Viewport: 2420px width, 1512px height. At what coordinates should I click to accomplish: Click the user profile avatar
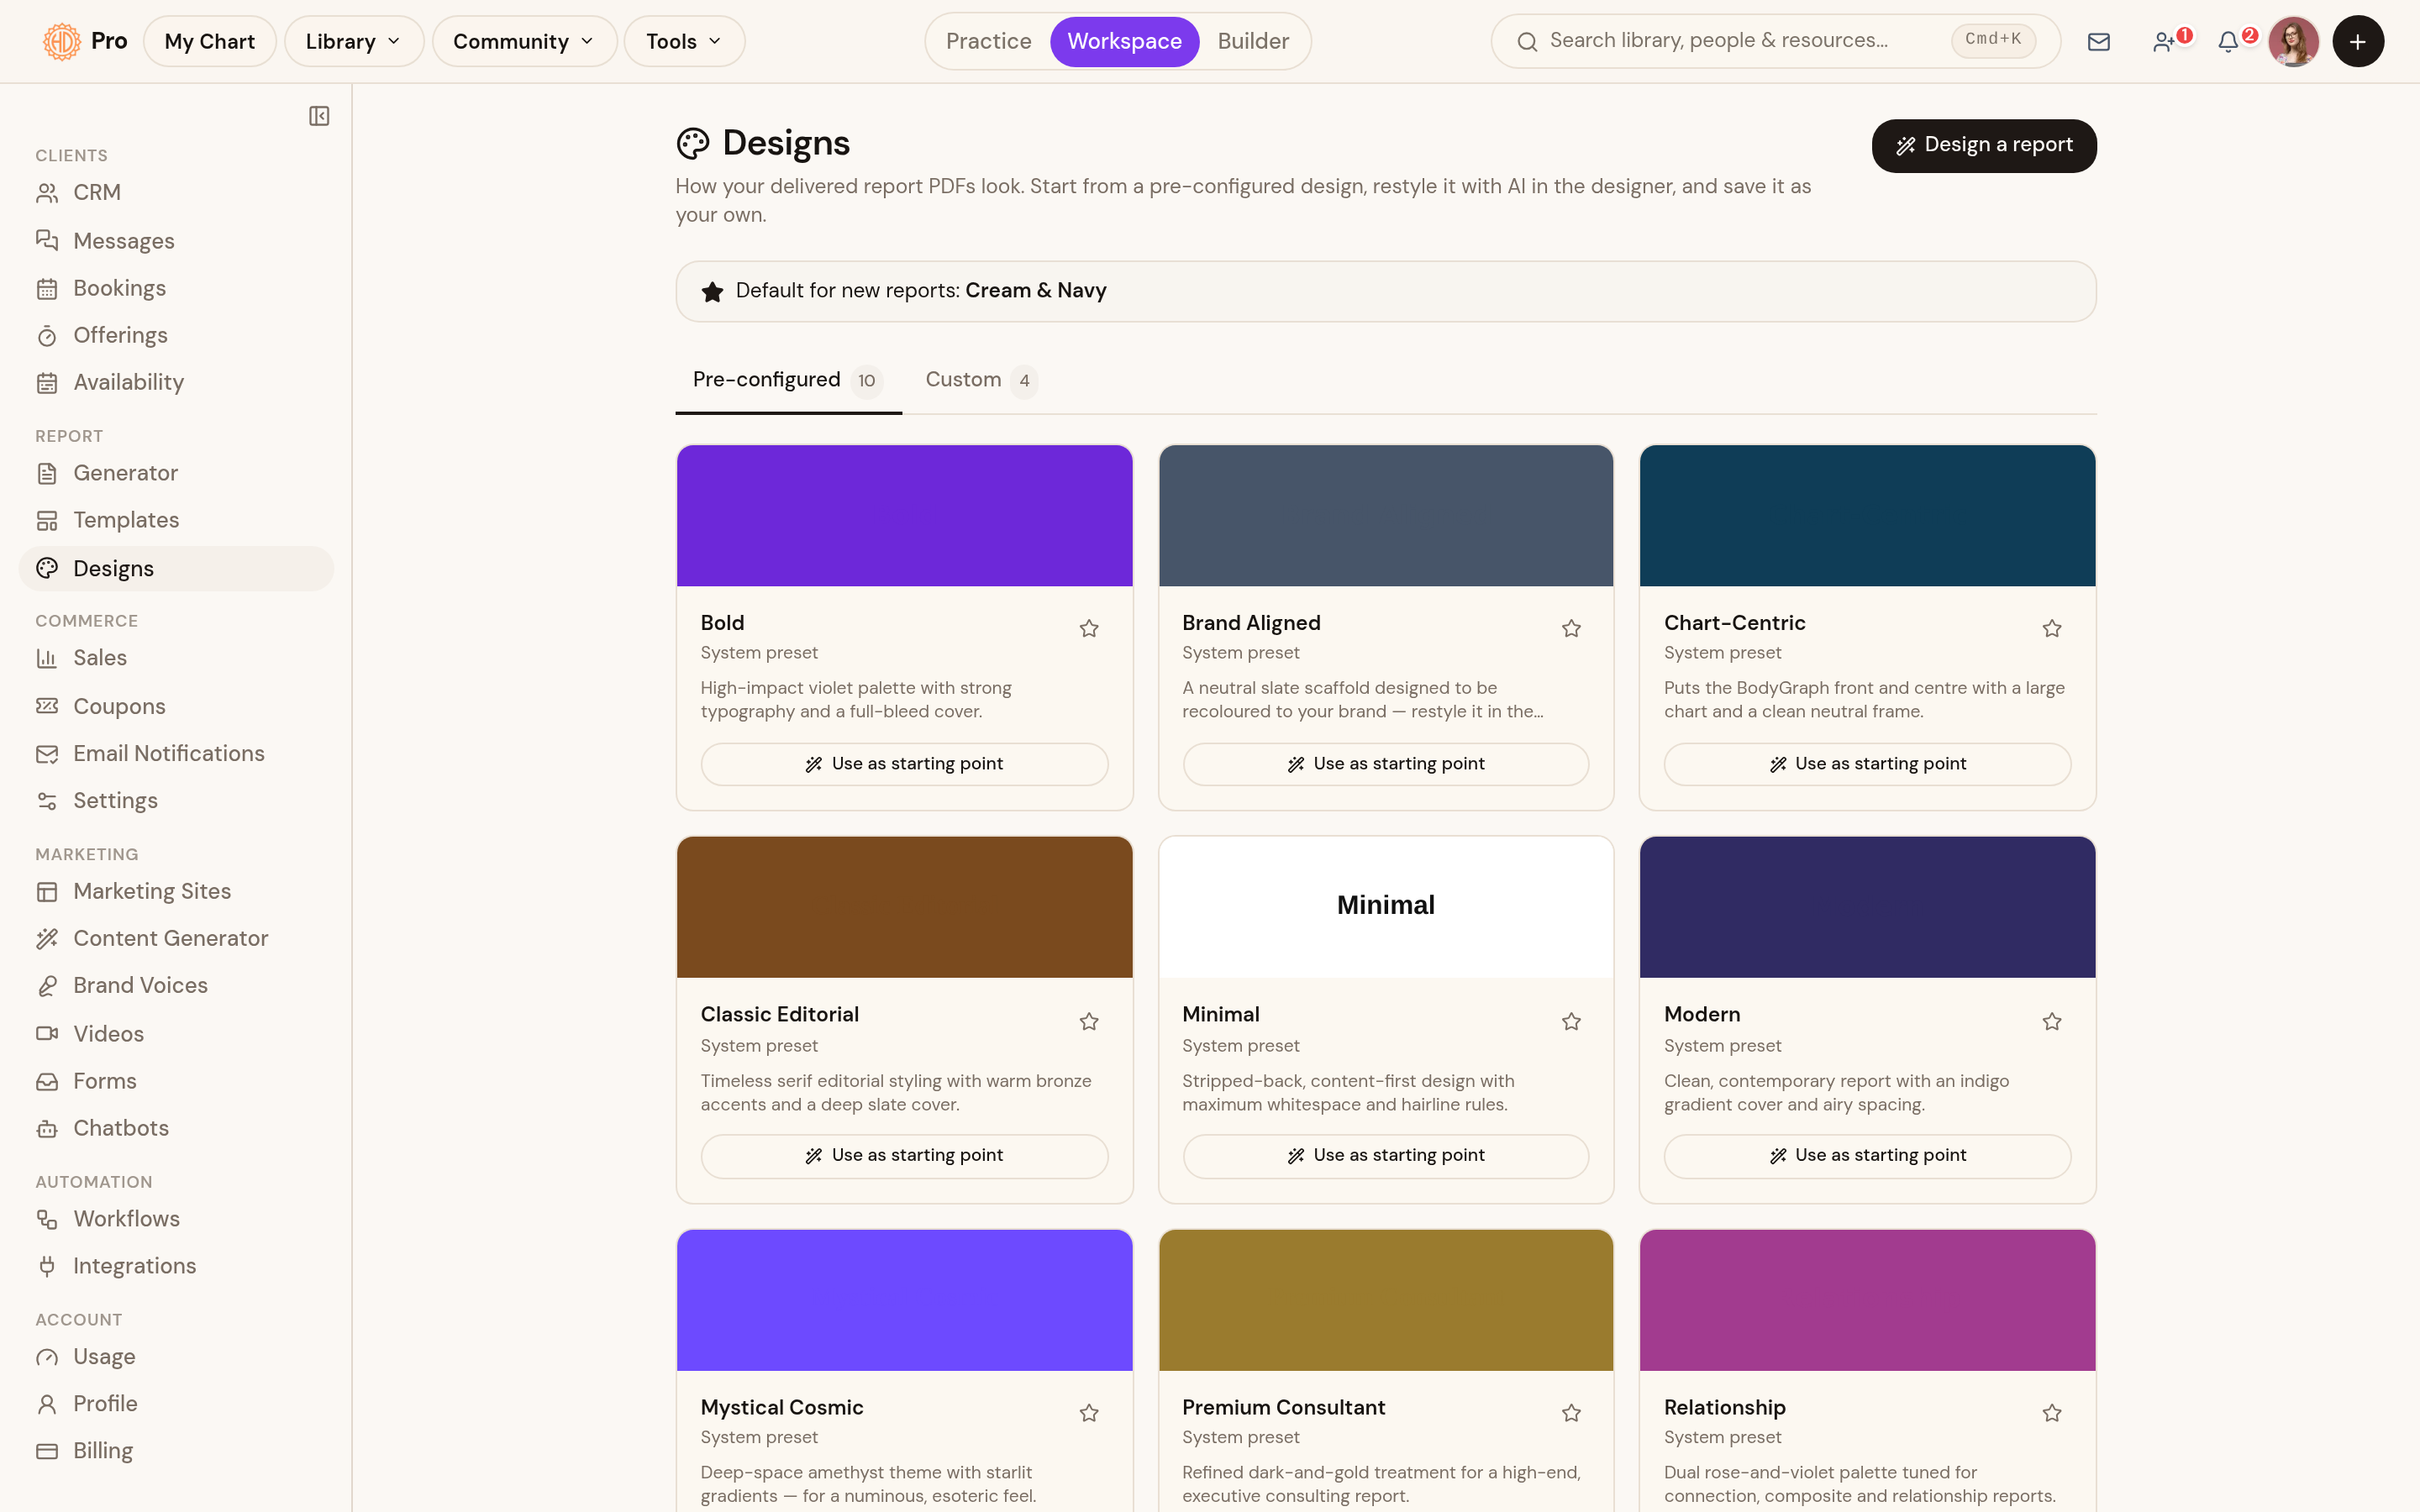2293,41
